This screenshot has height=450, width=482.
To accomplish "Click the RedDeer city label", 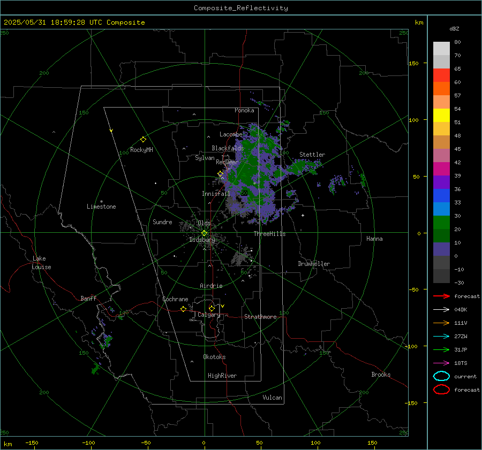I will [227, 162].
